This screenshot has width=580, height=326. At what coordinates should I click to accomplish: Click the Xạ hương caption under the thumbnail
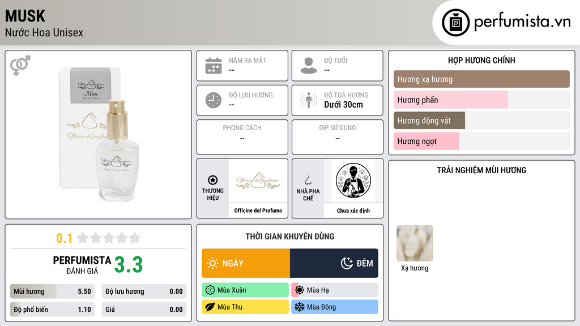pyautogui.click(x=414, y=268)
